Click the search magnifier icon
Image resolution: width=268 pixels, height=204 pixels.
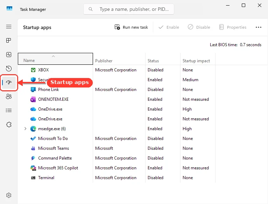(91, 9)
